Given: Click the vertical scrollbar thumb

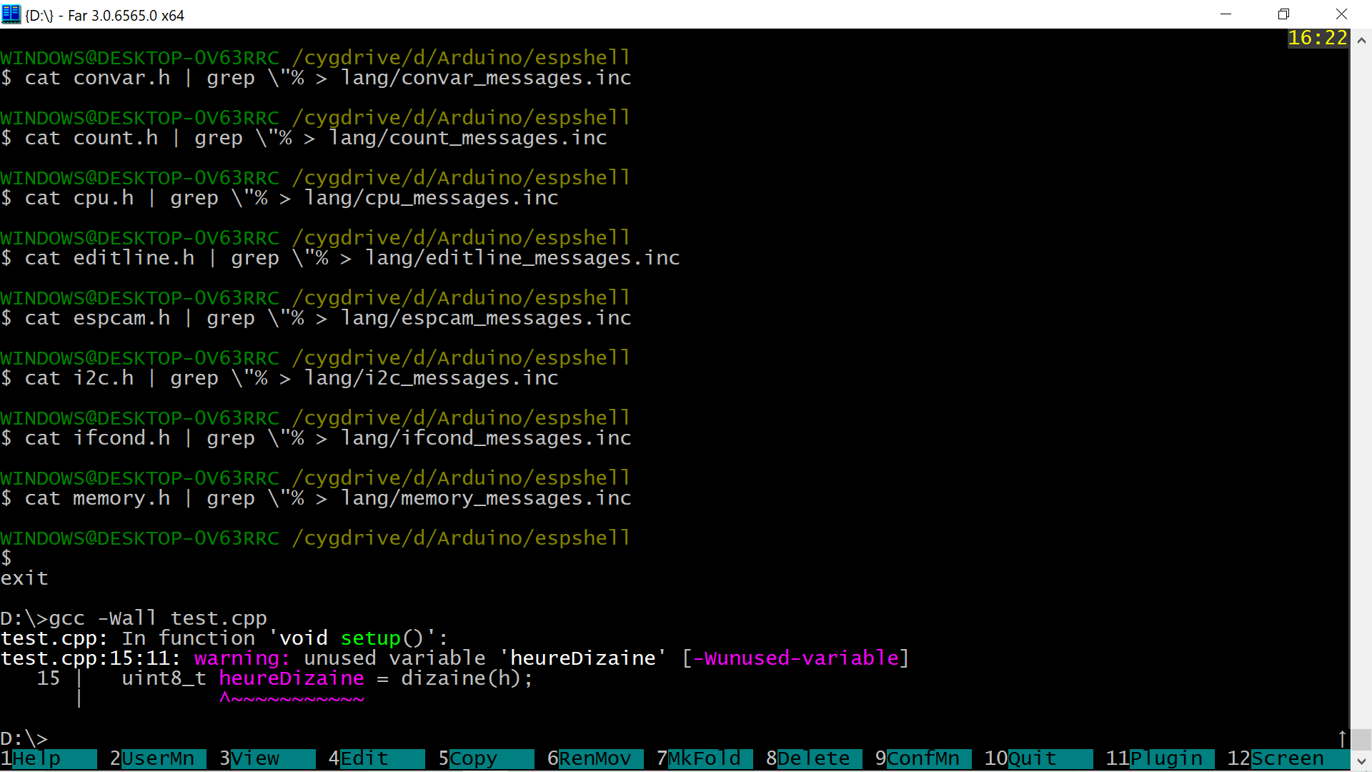Looking at the screenshot, I should point(1361,738).
